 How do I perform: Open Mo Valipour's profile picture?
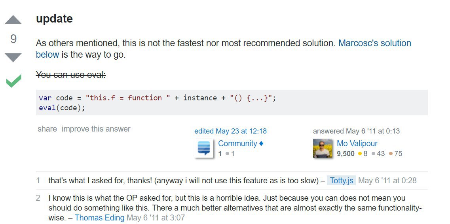323,149
